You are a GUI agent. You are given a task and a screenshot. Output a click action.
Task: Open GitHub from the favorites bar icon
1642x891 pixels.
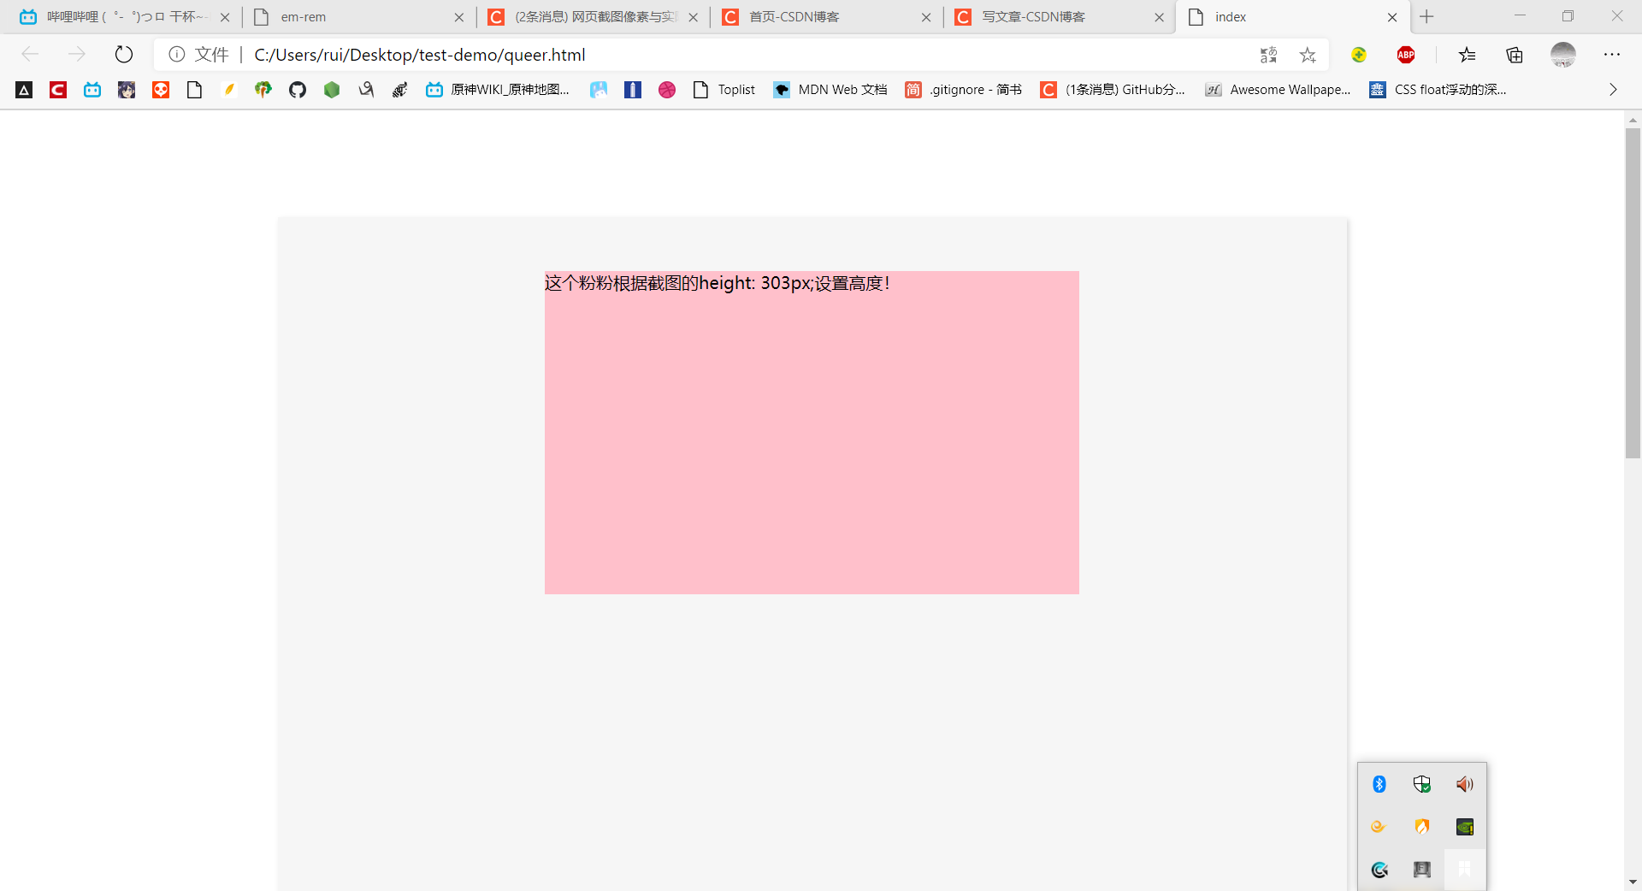pos(297,90)
